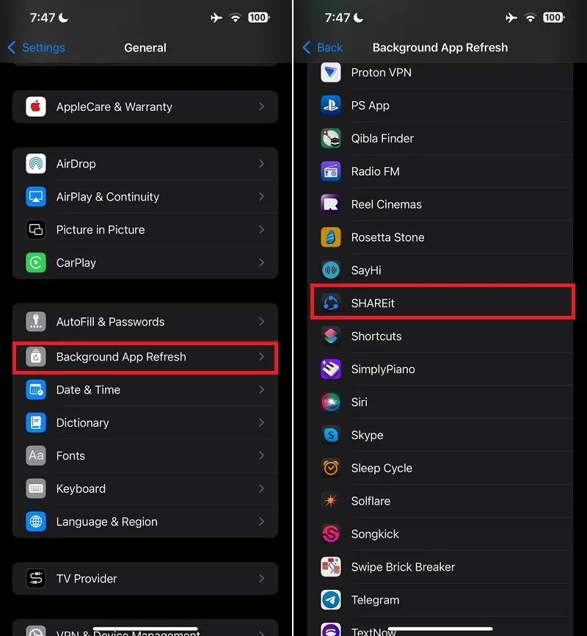Open Picture in Picture via its chevron
Screen dimensions: 587x636
pos(261,230)
